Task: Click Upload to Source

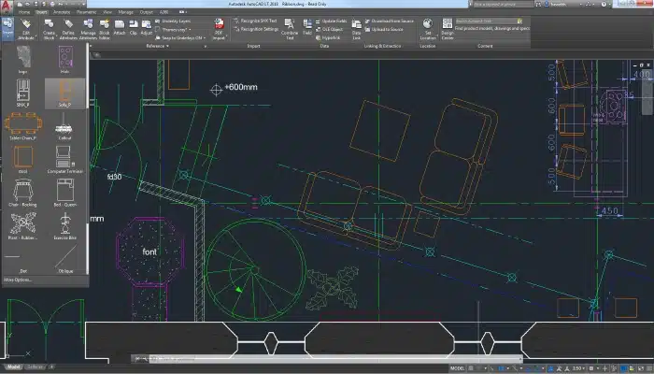Action: pos(384,29)
